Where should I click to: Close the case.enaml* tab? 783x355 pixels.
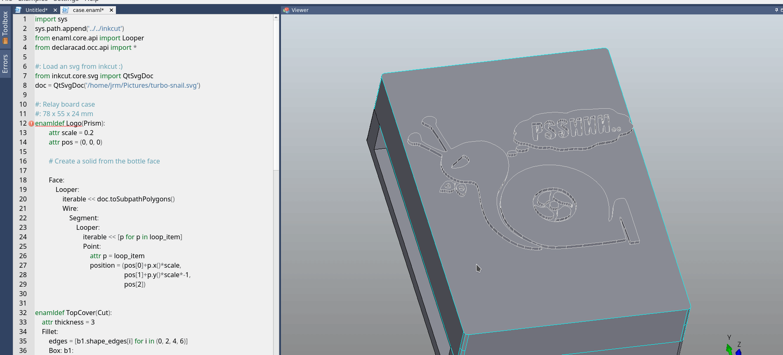point(111,10)
